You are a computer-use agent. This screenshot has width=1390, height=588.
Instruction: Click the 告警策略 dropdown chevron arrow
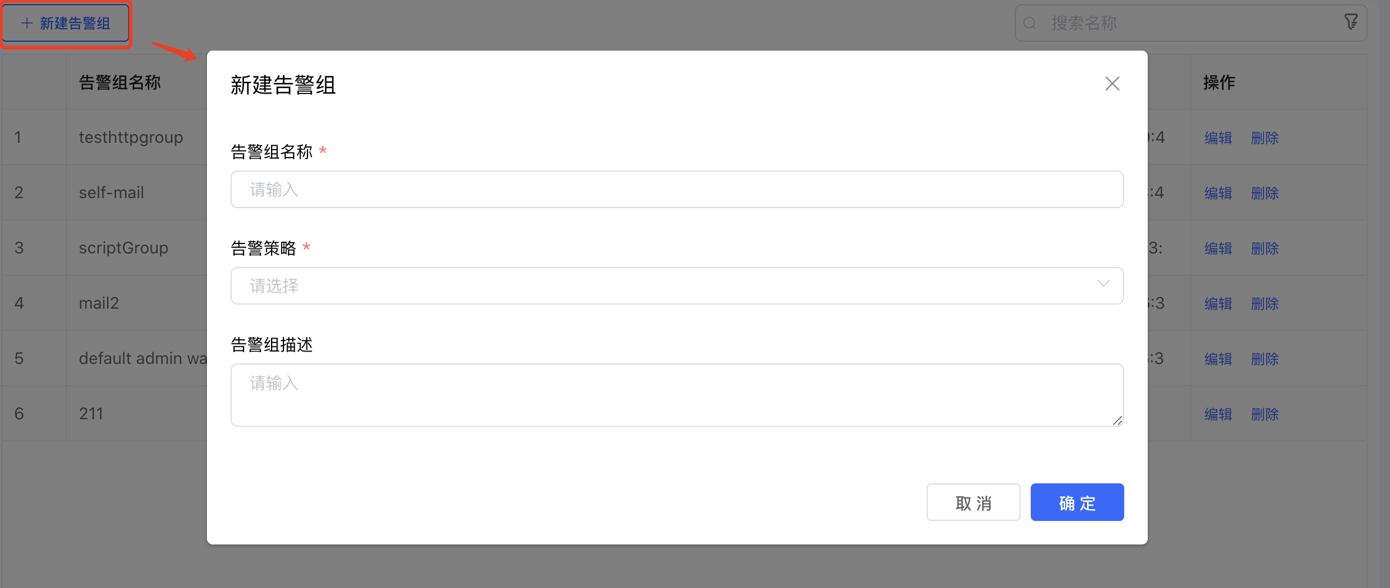coord(1103,284)
